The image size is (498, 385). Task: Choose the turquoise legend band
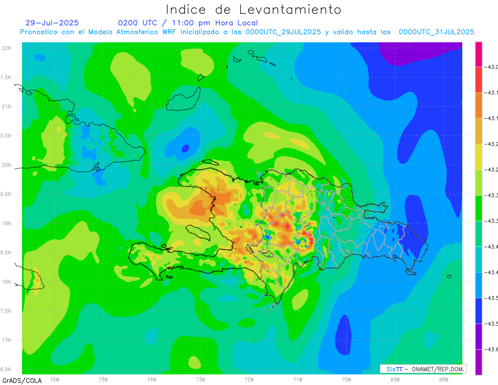click(478, 259)
